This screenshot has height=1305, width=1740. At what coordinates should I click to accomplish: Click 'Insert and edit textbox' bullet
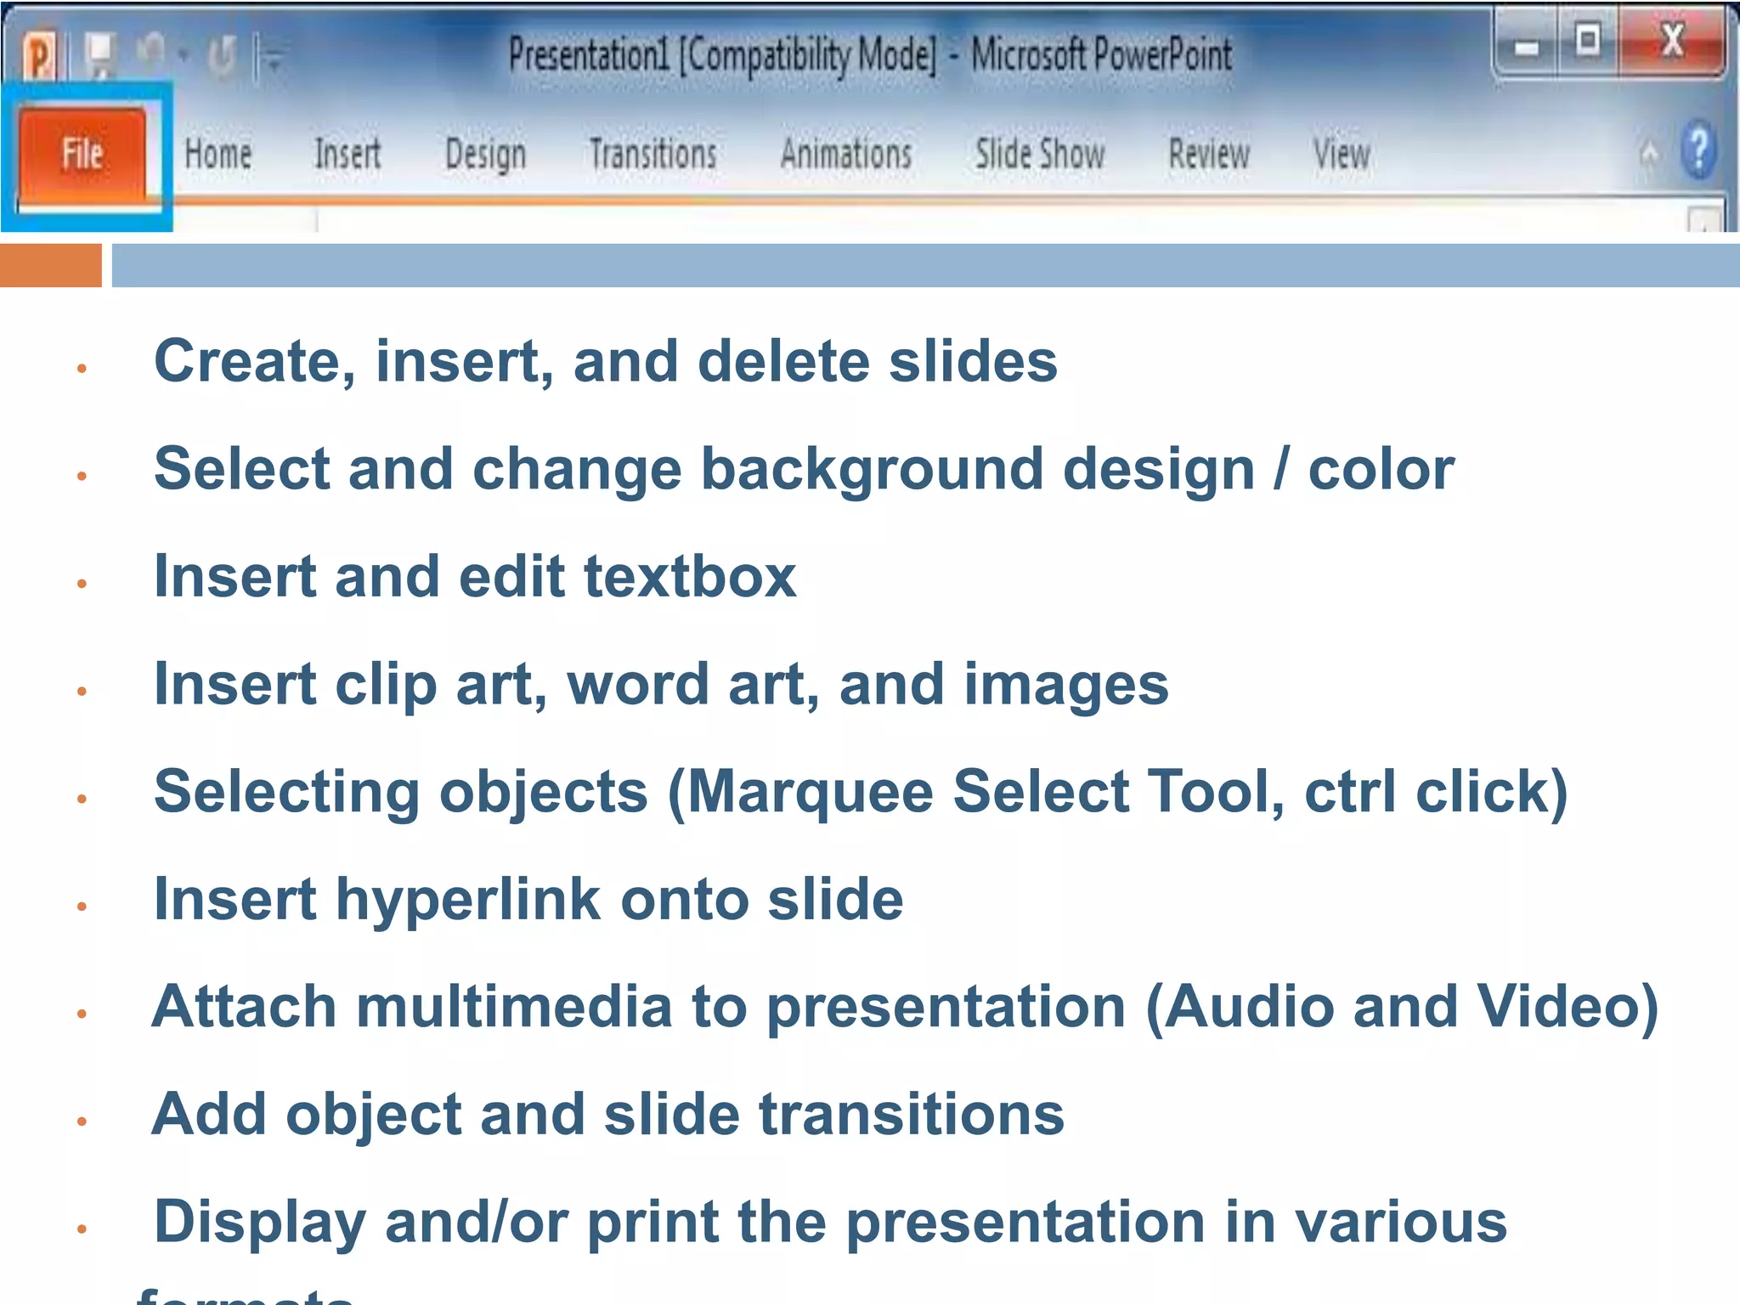[x=475, y=576]
